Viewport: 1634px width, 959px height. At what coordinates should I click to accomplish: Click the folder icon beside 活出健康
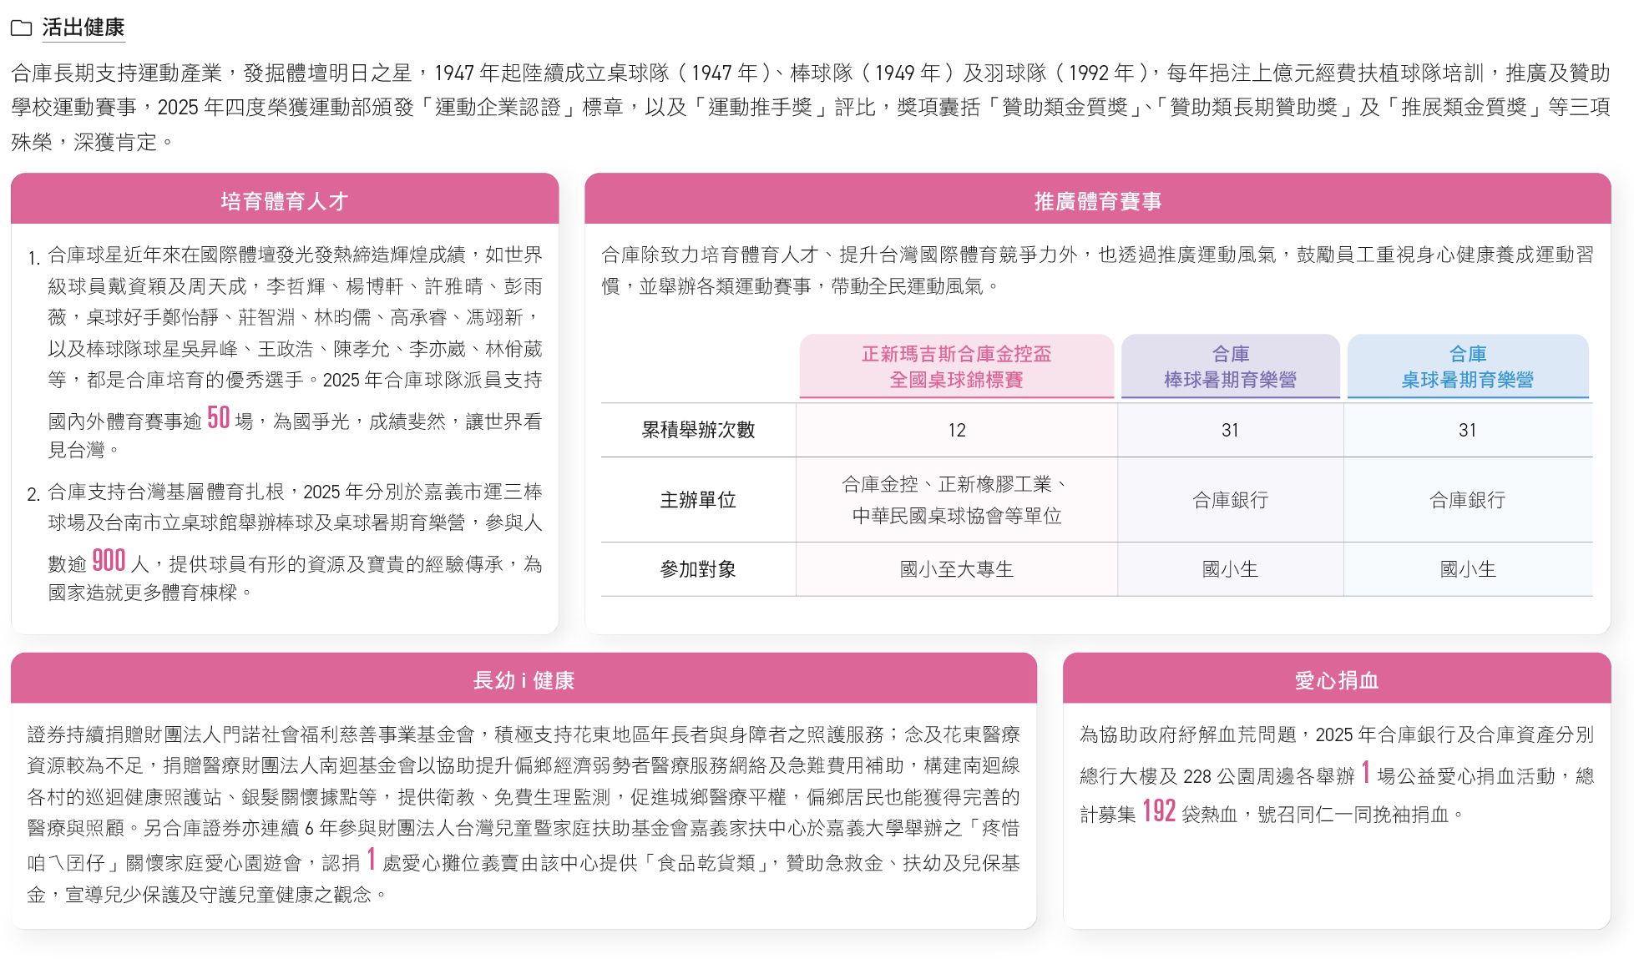point(21,28)
